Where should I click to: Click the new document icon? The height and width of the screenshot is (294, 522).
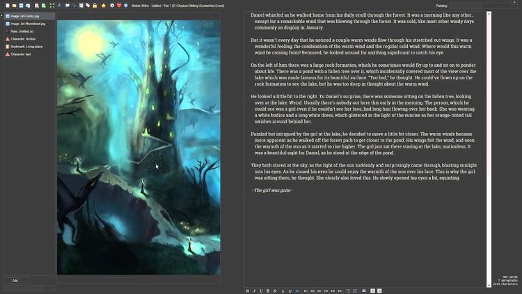[x=8, y=6]
